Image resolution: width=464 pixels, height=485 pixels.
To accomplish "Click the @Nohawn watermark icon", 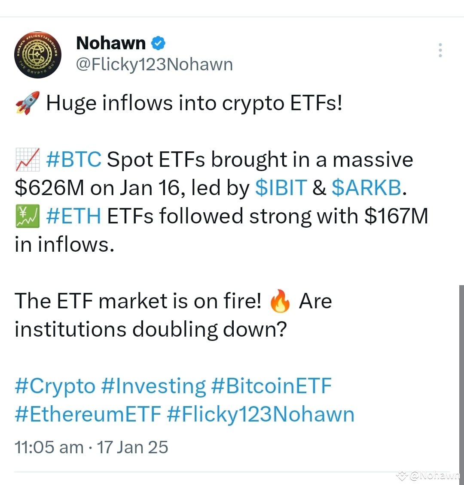I will click(402, 475).
